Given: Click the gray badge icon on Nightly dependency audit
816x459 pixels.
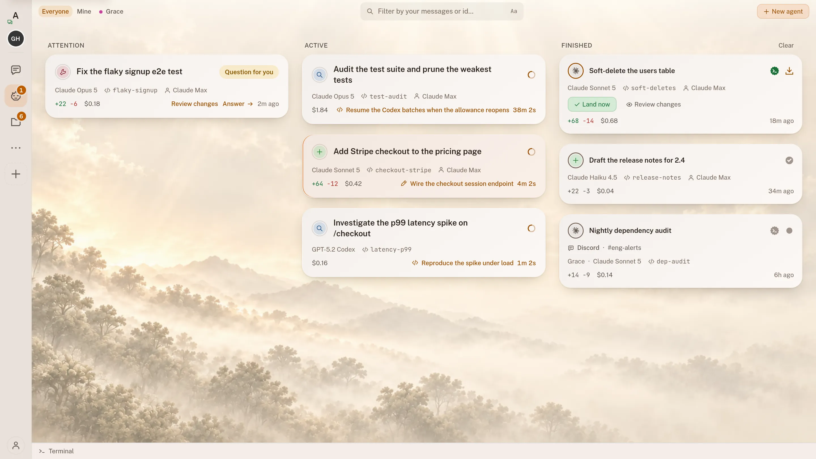Looking at the screenshot, I should pos(775,231).
